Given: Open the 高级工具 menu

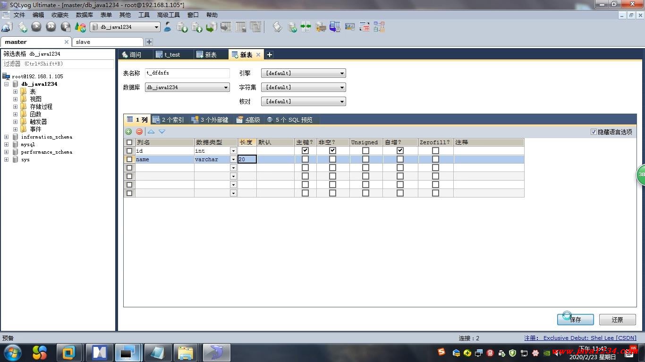Looking at the screenshot, I should coord(168,15).
